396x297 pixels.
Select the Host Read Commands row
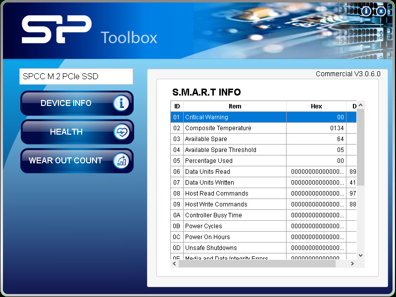click(263, 193)
